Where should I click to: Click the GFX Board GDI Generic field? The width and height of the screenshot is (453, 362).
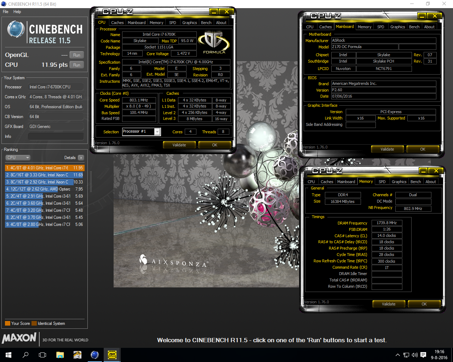(56, 127)
